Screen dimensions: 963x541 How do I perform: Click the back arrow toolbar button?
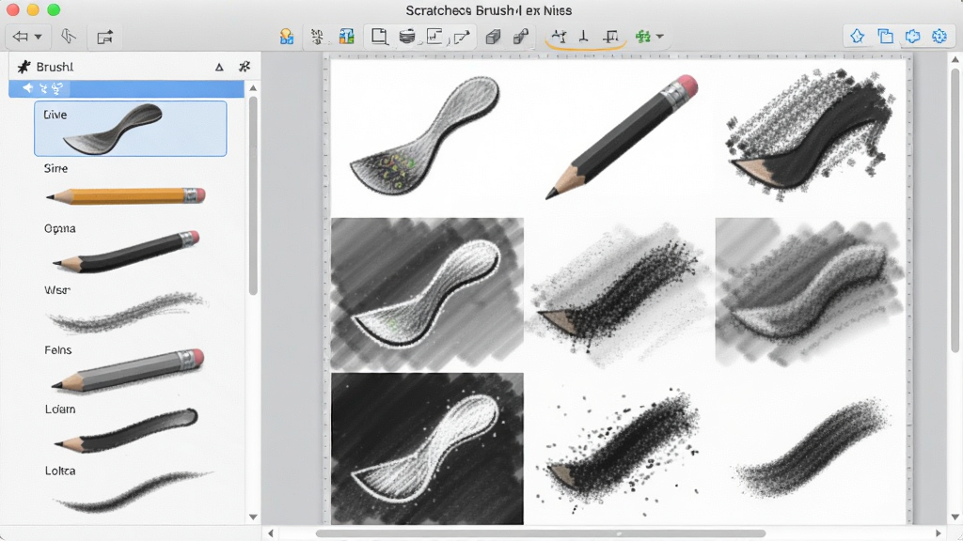point(21,37)
